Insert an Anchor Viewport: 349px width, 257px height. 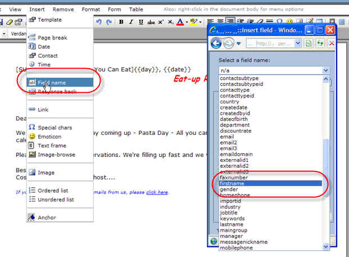pyautogui.click(x=60, y=218)
